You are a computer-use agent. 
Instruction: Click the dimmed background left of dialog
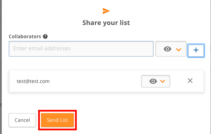coord(1,67)
